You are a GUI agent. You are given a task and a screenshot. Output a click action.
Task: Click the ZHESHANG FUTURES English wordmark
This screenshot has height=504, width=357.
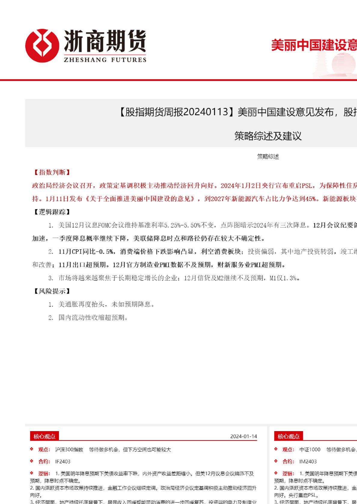(x=105, y=60)
